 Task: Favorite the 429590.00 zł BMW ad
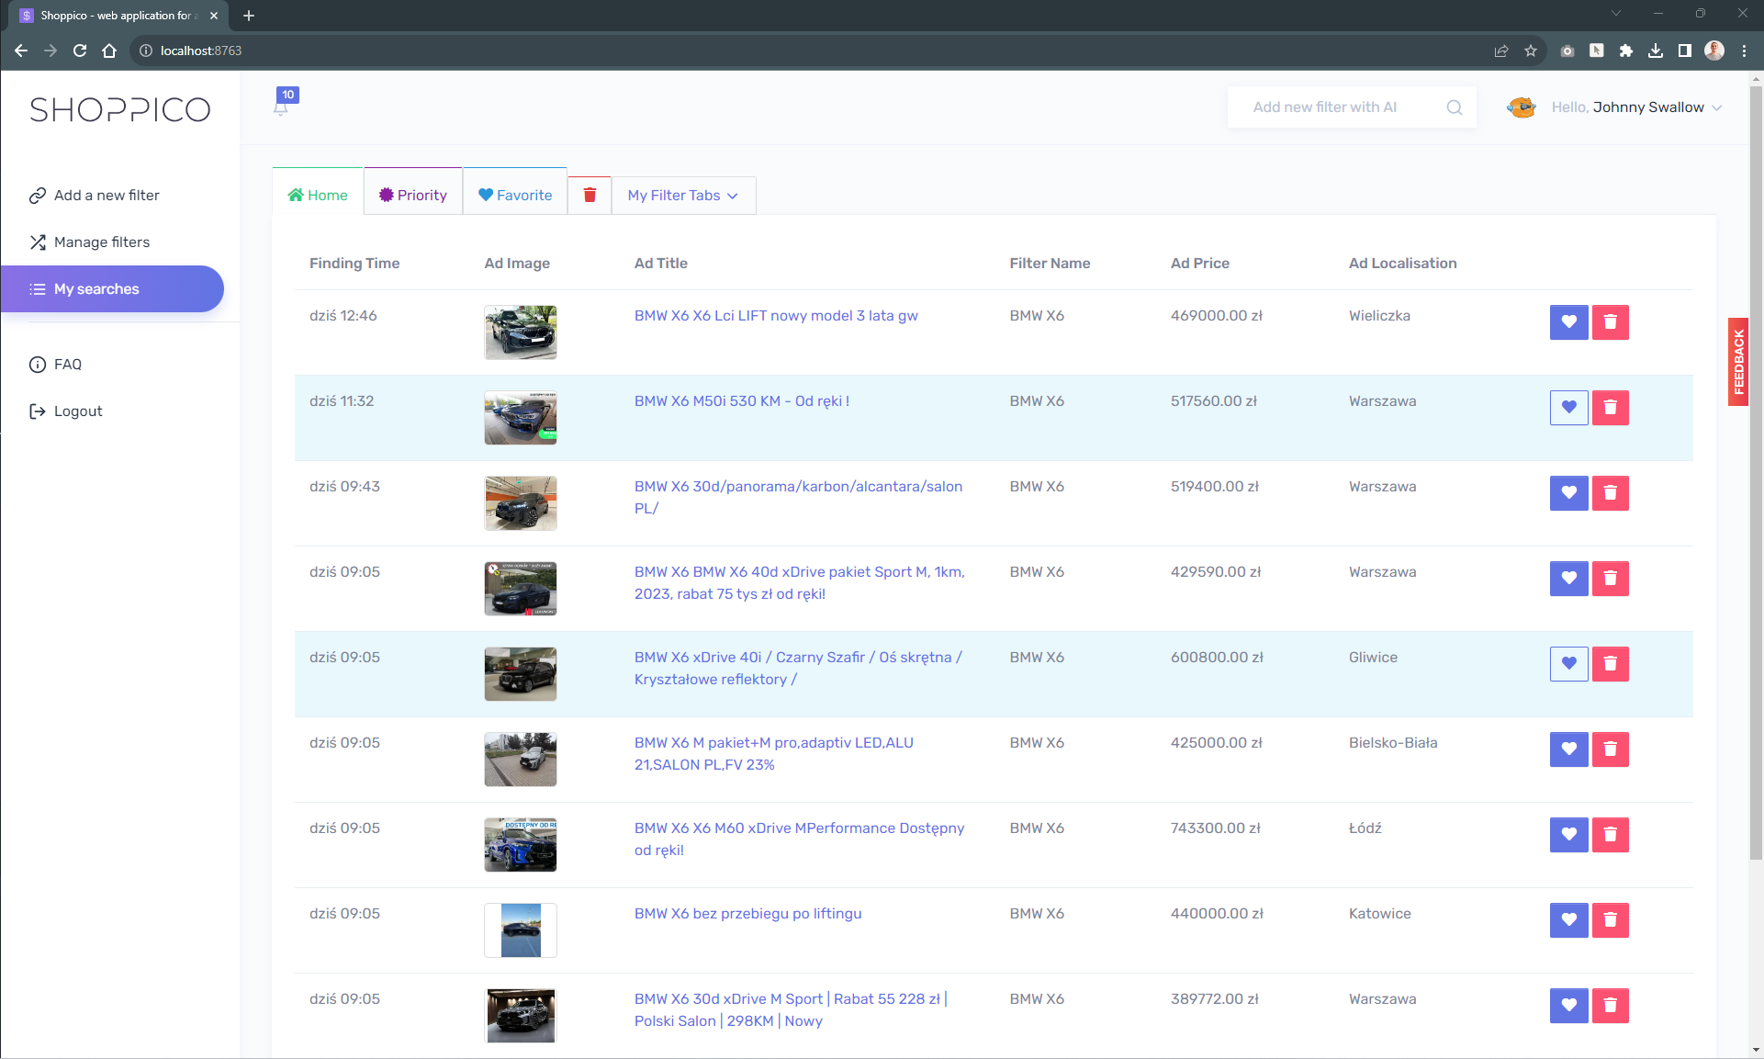coord(1568,579)
